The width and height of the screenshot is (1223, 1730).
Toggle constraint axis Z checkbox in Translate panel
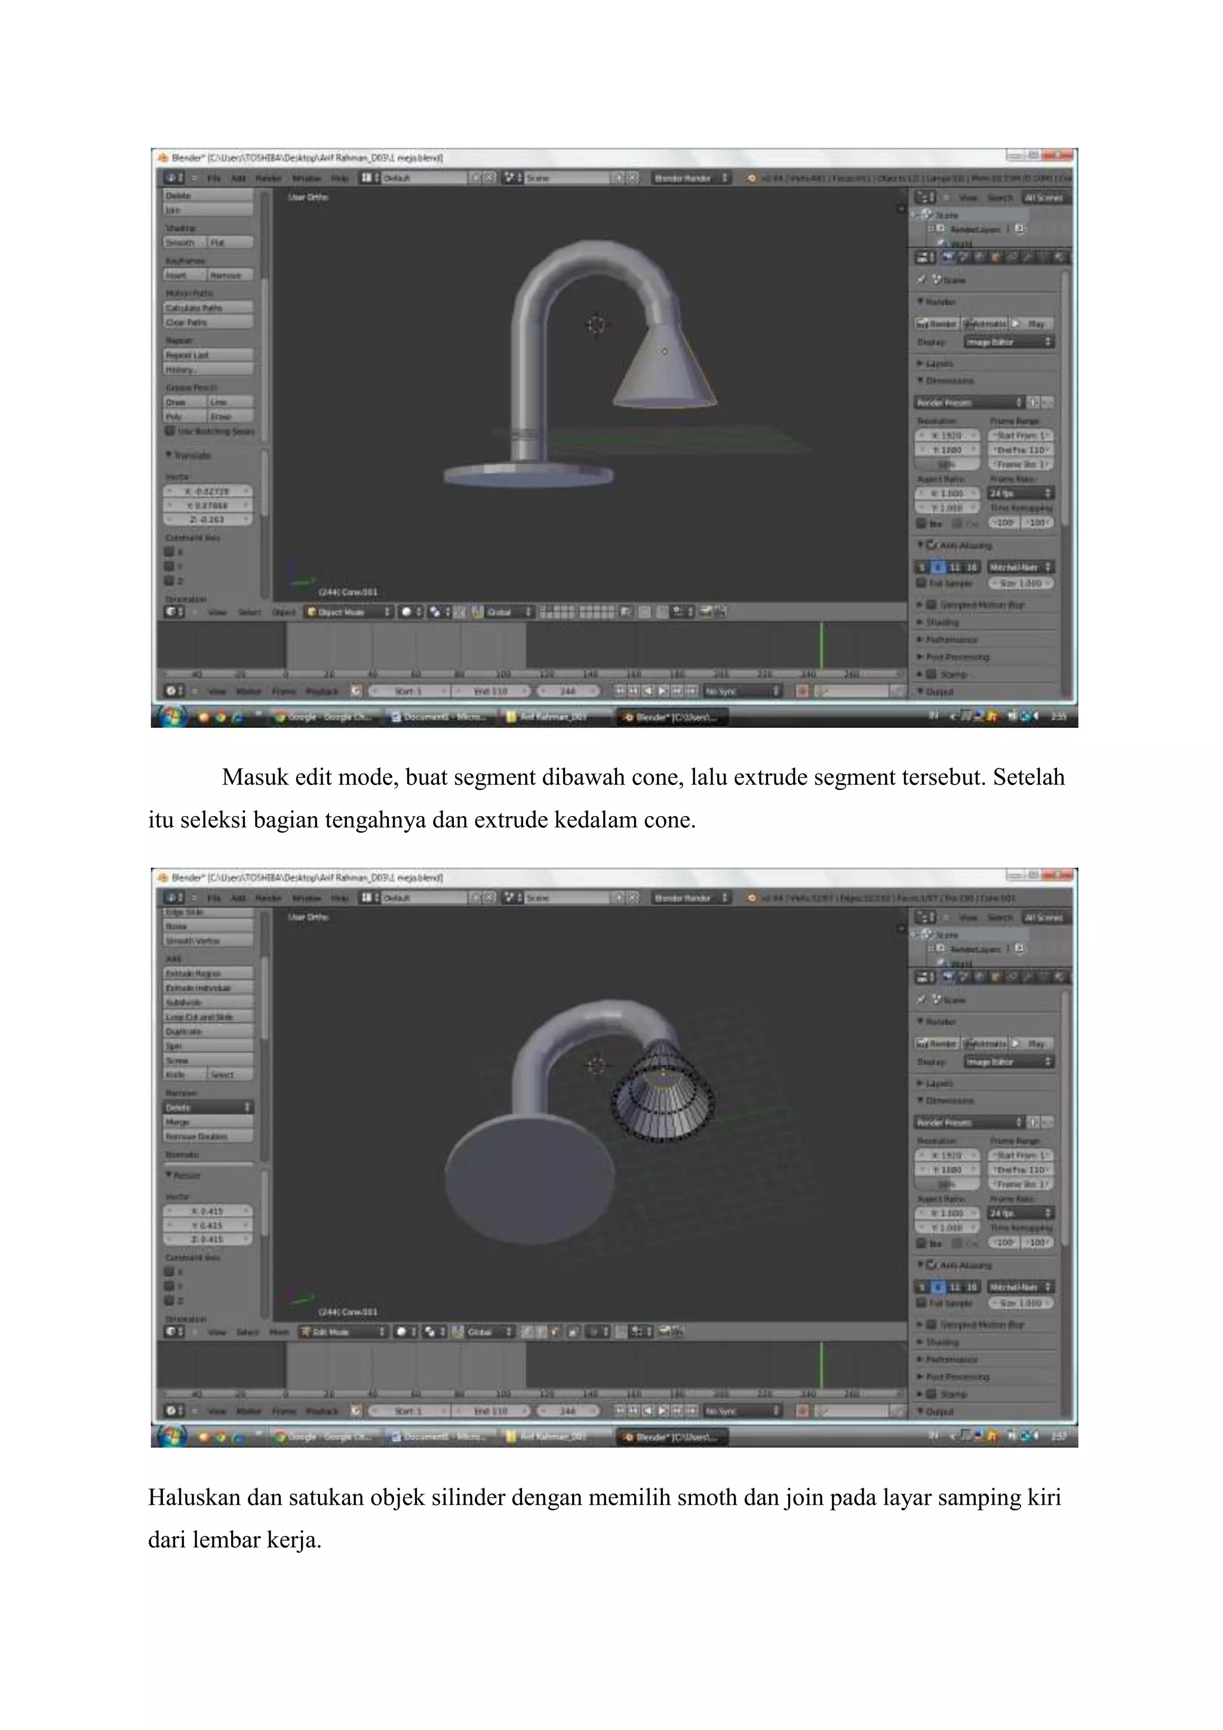[x=170, y=580]
